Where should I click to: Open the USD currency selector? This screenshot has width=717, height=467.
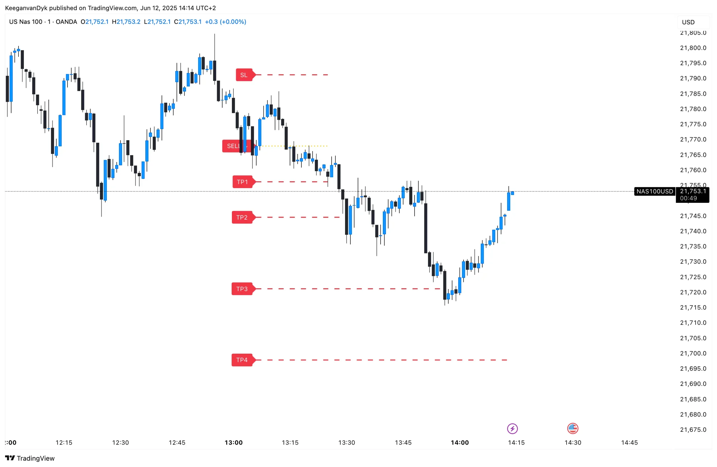pyautogui.click(x=688, y=22)
